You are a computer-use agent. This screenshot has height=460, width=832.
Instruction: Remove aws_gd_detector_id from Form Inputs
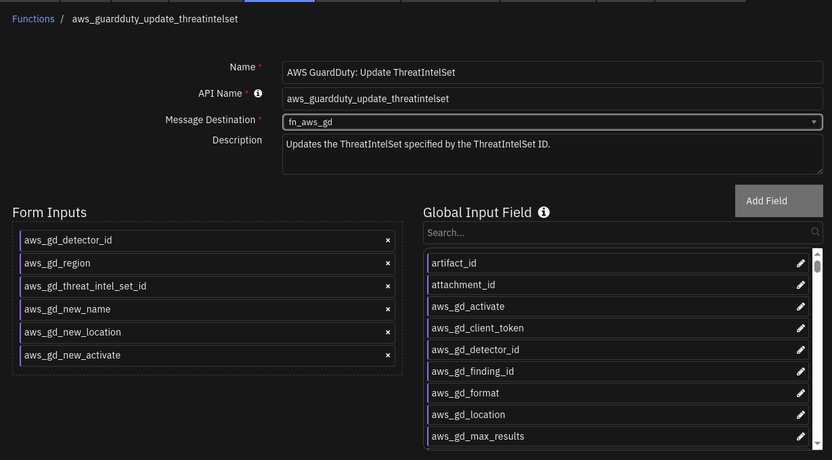388,240
